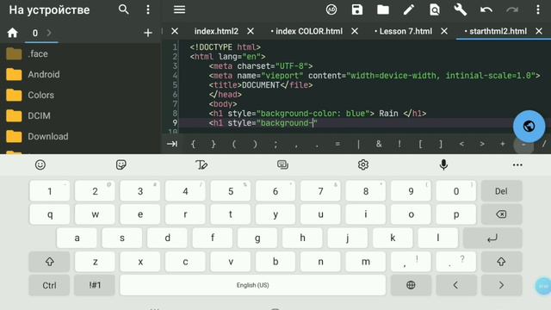Open editor overflow menu
The image size is (551, 310).
point(538,9)
